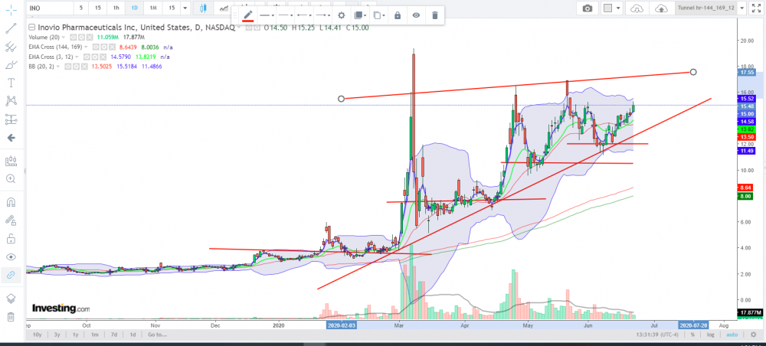Select the trend line drawing tool

tap(10, 28)
